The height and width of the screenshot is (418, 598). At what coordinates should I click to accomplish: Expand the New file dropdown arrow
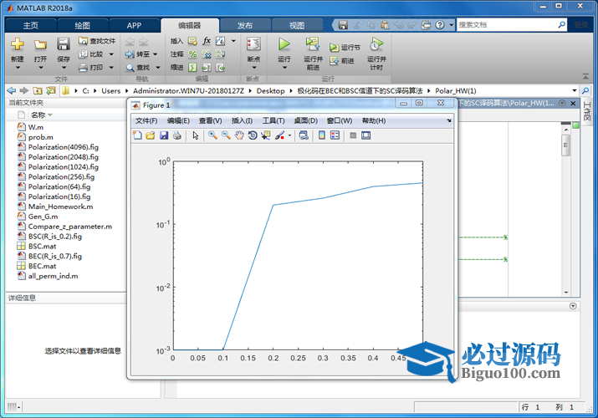(x=18, y=68)
